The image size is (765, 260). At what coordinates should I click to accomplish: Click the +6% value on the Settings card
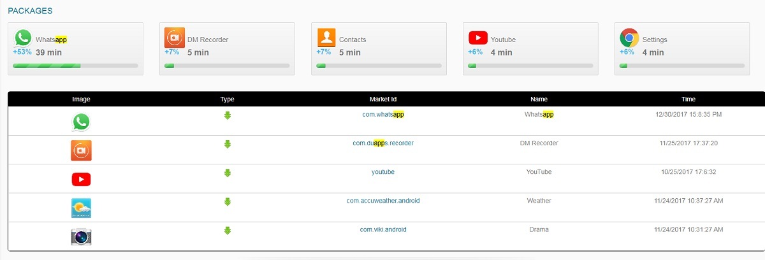click(627, 52)
